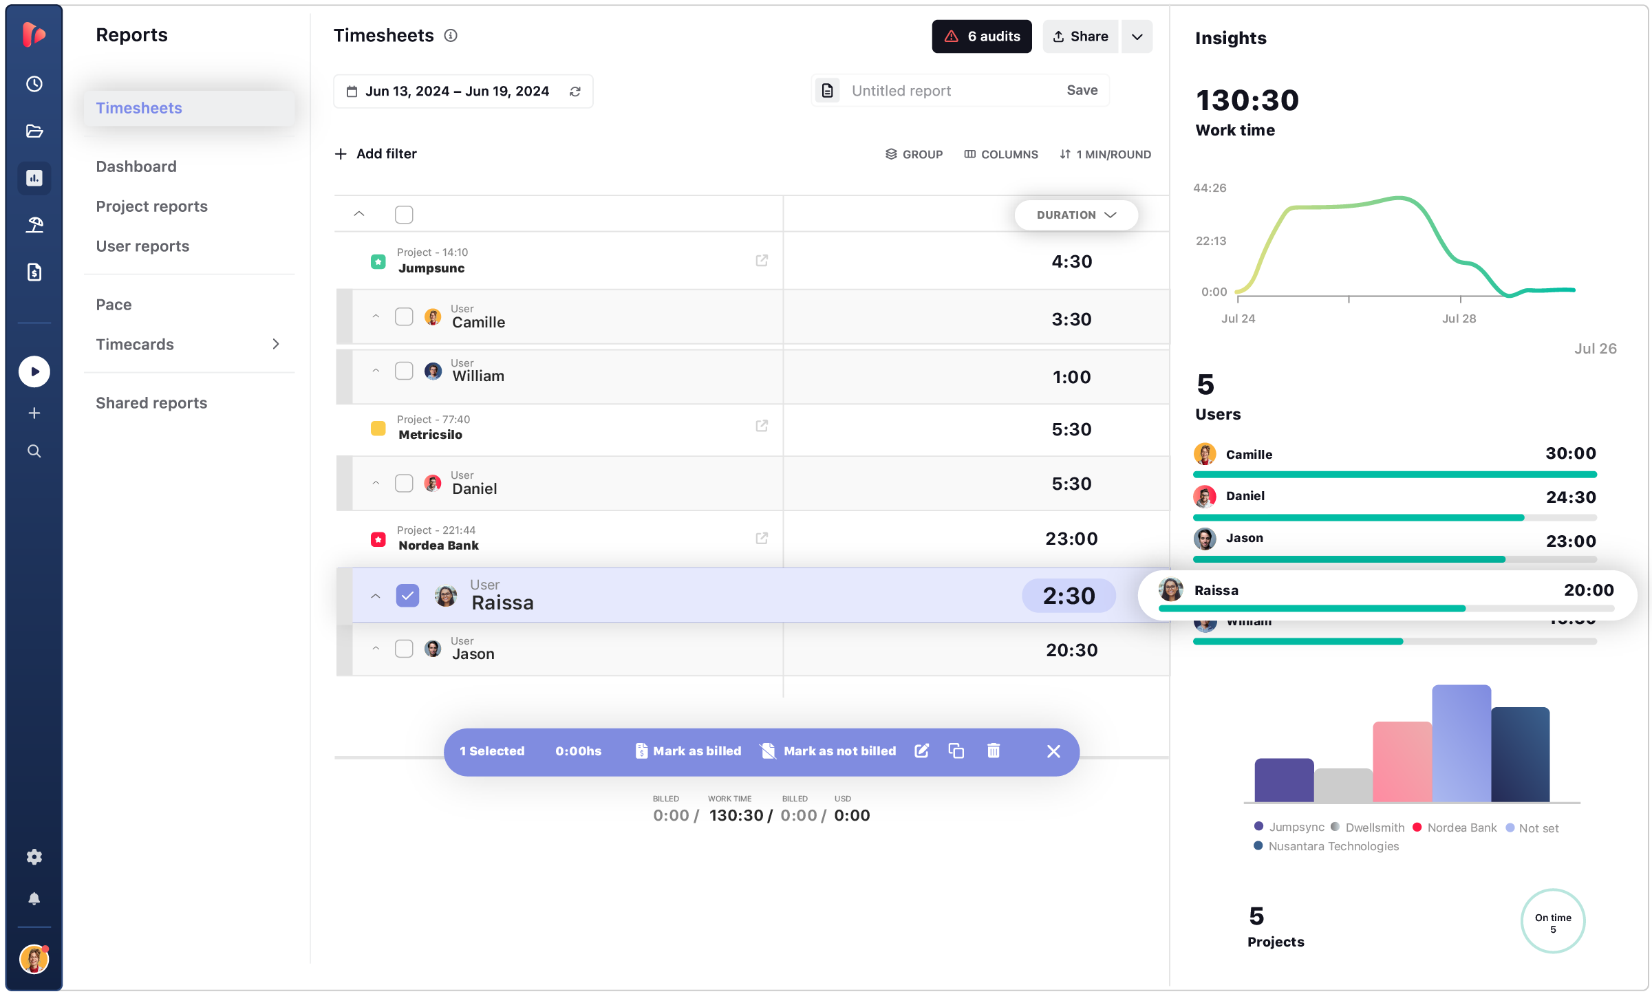Save the Untitled report

point(1082,90)
